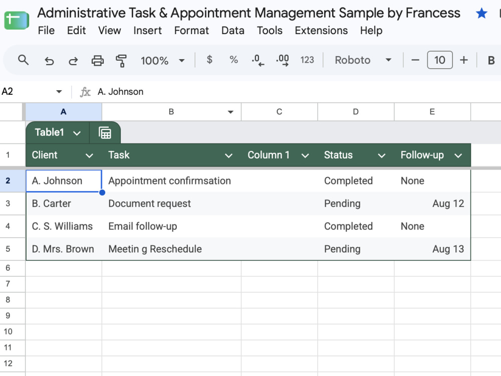Open the table view grid icon
The height and width of the screenshot is (376, 501).
click(x=105, y=133)
